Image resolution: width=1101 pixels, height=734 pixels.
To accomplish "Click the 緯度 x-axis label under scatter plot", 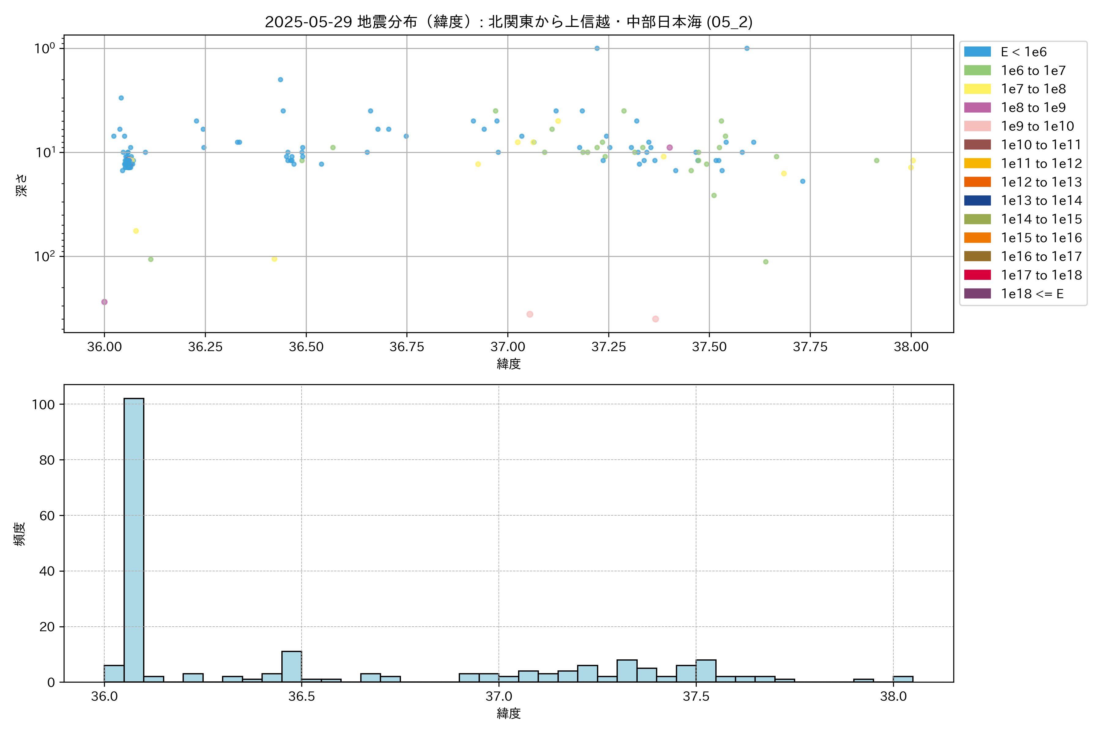I will point(508,364).
